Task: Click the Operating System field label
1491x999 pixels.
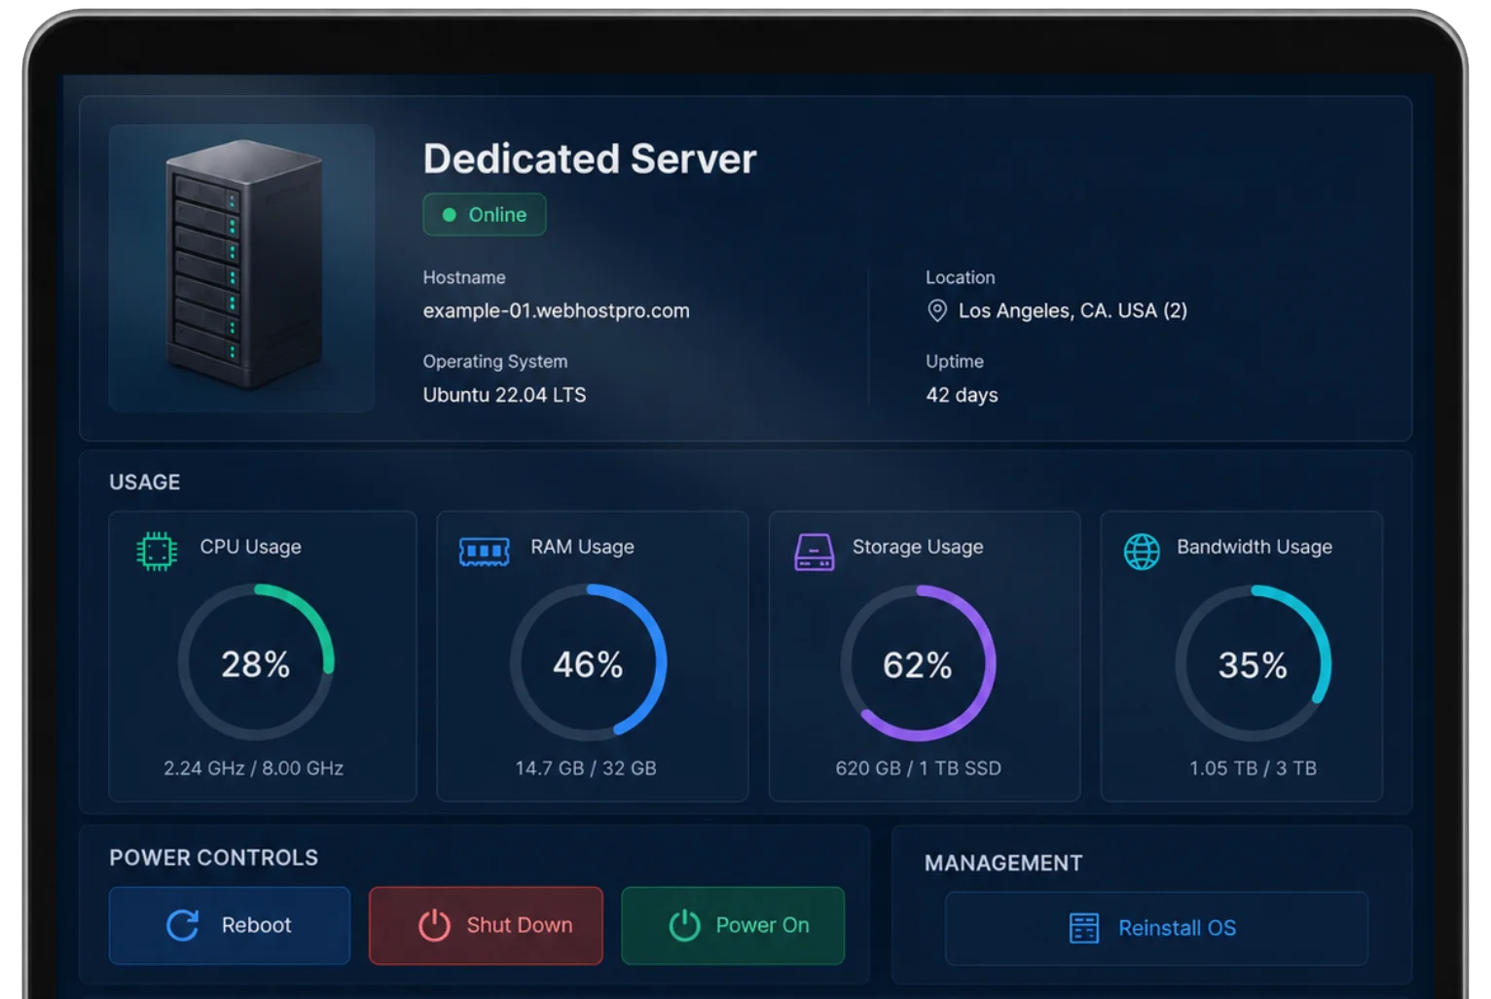Action: pyautogui.click(x=494, y=361)
